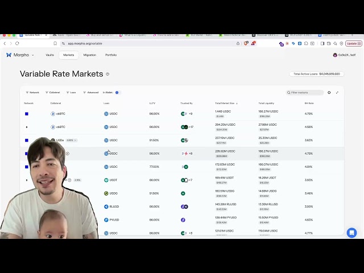Click the browser back arrow
Screen dimensions: 364x273
[5, 43]
